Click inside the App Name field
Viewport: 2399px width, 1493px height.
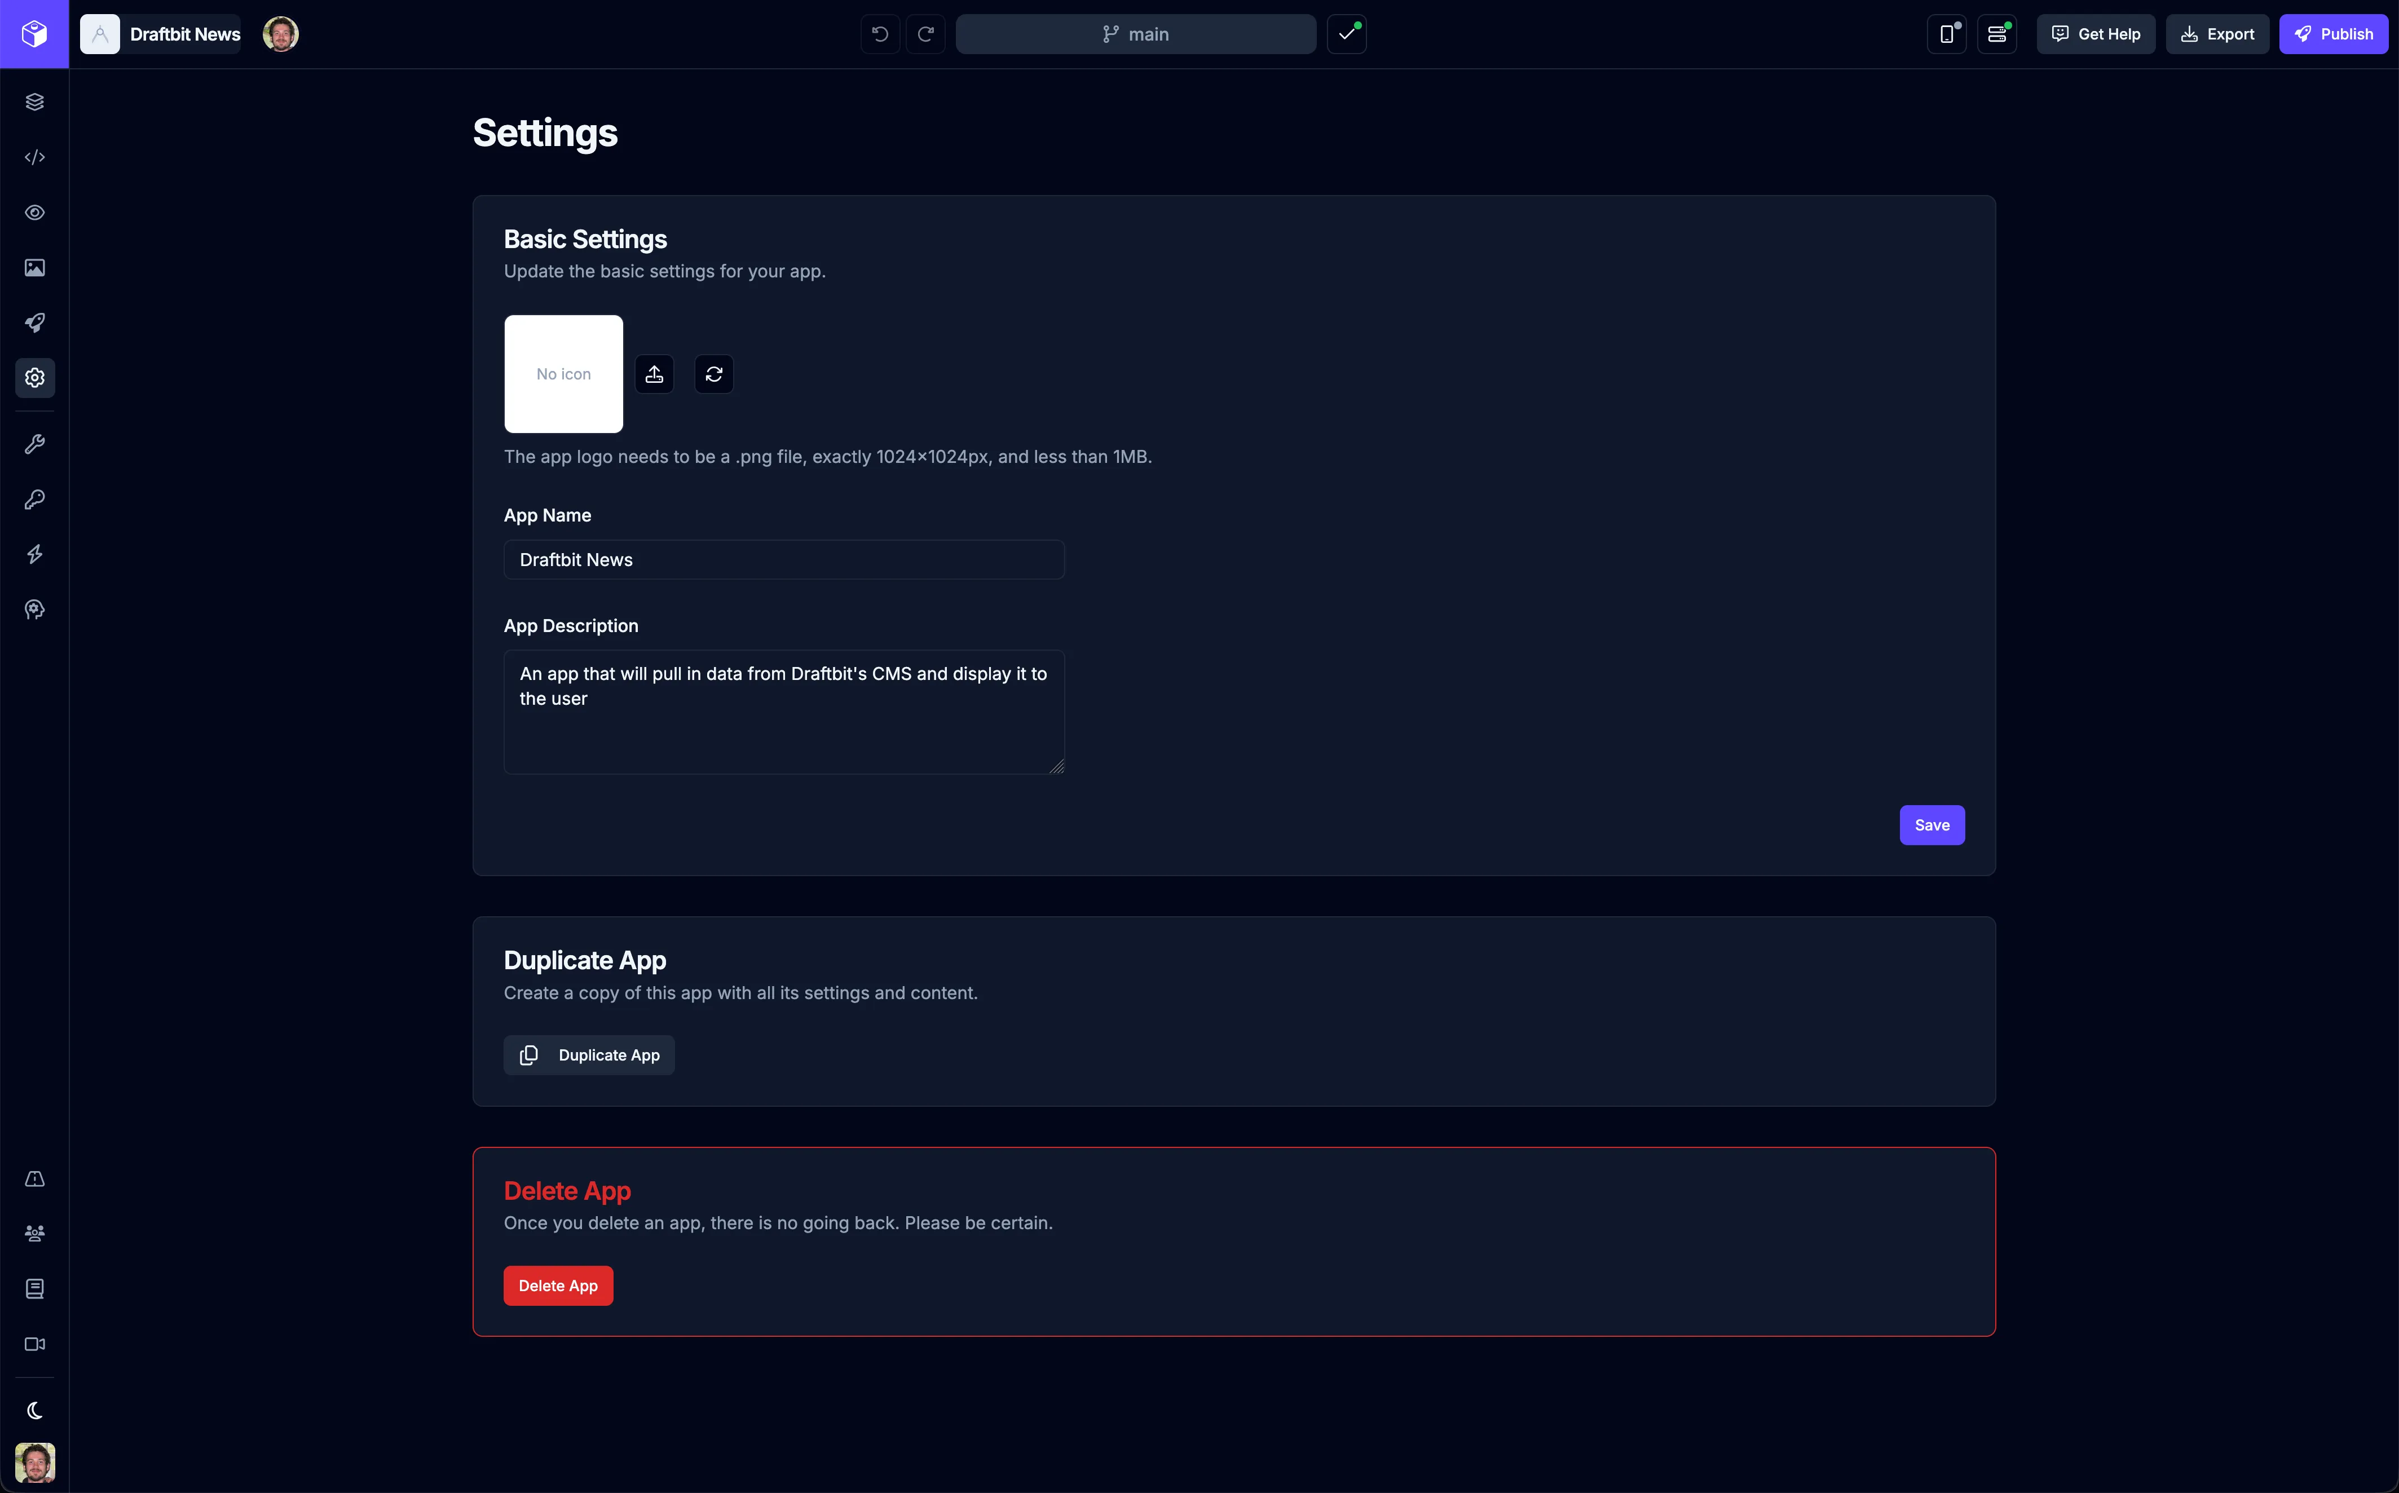coord(783,559)
